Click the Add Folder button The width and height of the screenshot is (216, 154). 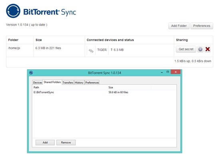[179, 26]
